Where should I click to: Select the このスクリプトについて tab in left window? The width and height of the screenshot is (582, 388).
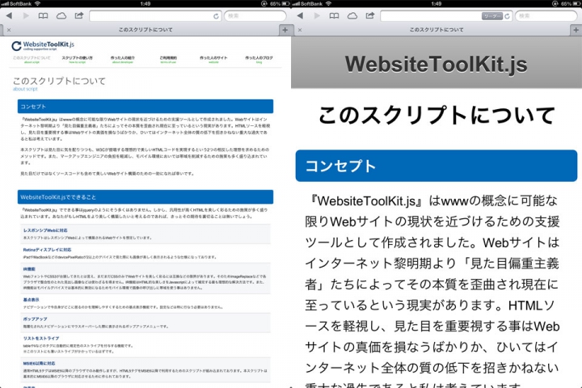145,30
